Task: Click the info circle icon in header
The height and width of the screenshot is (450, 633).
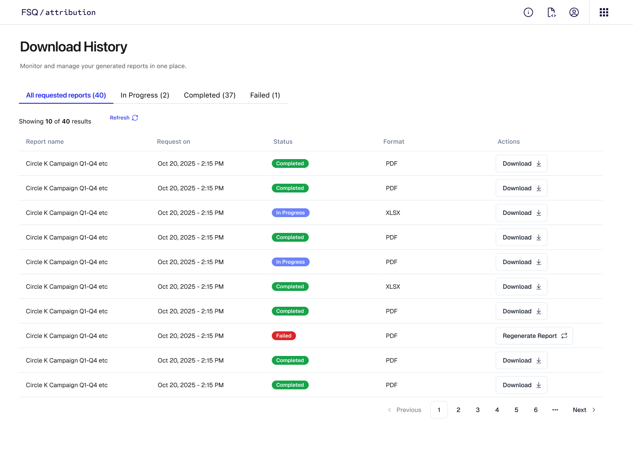Action: tap(528, 12)
